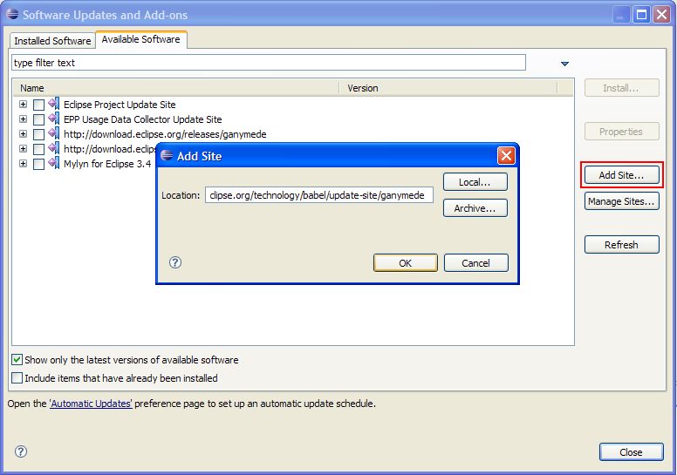Screen dimensions: 677x475
Task: Click the Close button at the bottom
Action: 632,451
